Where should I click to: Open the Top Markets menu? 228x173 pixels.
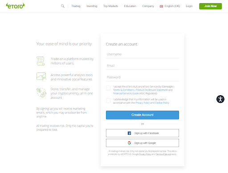(x=110, y=6)
